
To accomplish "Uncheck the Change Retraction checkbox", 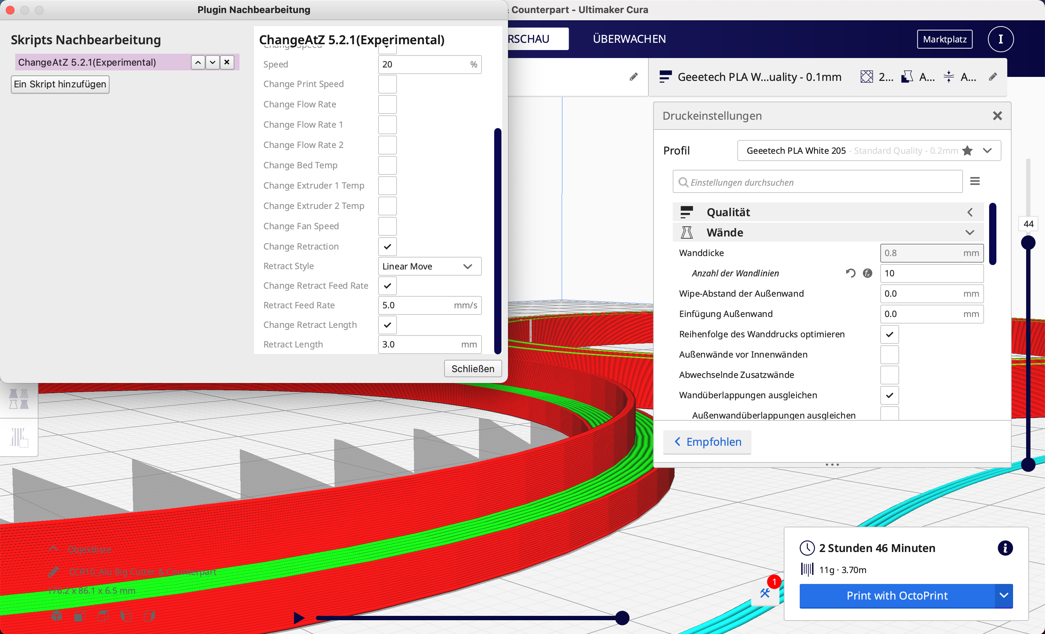I will [x=387, y=247].
